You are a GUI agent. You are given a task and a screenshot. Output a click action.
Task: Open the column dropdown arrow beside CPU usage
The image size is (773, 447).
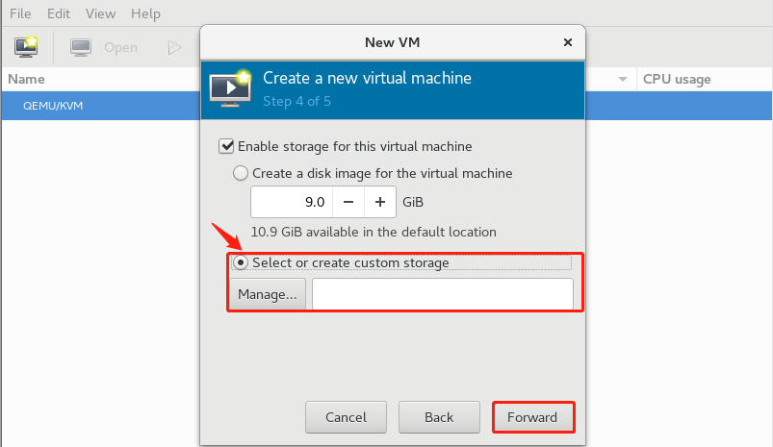623,79
